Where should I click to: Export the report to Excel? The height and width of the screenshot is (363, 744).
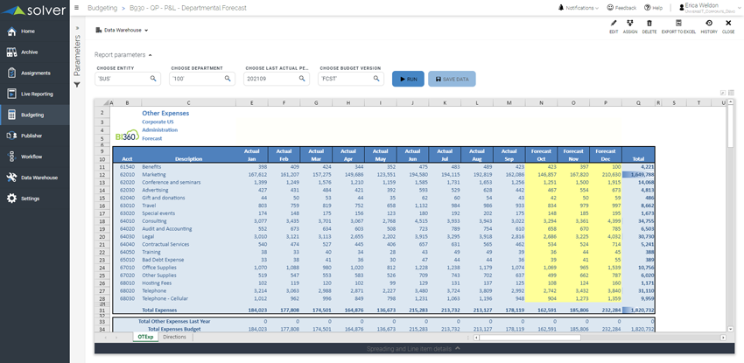click(678, 24)
